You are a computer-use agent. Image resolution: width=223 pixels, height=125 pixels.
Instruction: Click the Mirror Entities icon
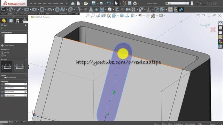tap(128, 10)
